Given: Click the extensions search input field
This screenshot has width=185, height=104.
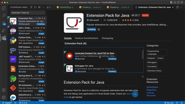Looking at the screenshot, I should click(x=28, y=13).
